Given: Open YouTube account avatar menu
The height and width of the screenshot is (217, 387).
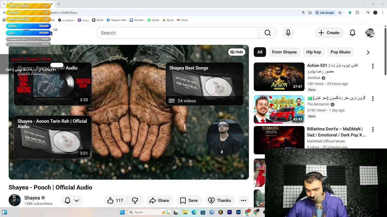Looking at the screenshot, I should pyautogui.click(x=370, y=33).
